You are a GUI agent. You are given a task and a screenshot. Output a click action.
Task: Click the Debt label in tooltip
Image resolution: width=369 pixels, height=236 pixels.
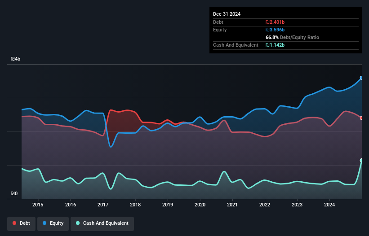point(218,22)
